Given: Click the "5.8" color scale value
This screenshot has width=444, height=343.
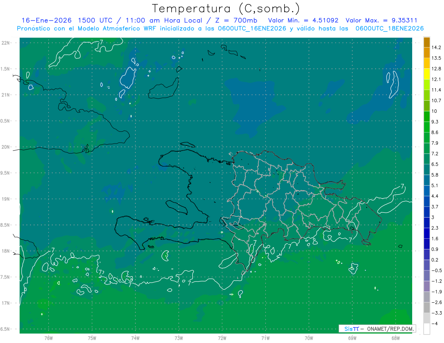Looking at the screenshot, I should click(435, 175).
